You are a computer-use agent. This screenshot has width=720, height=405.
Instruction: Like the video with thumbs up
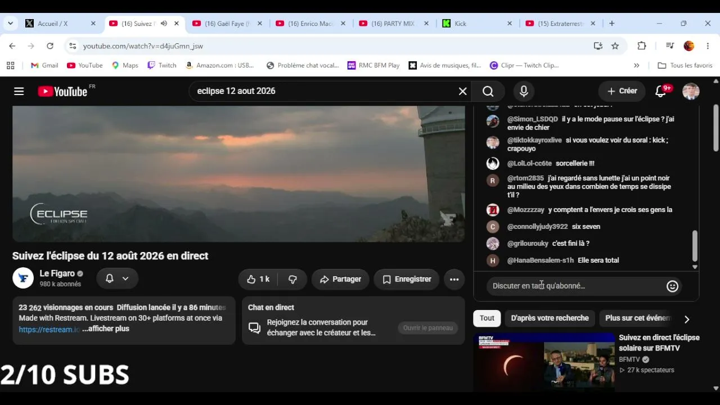(x=258, y=279)
